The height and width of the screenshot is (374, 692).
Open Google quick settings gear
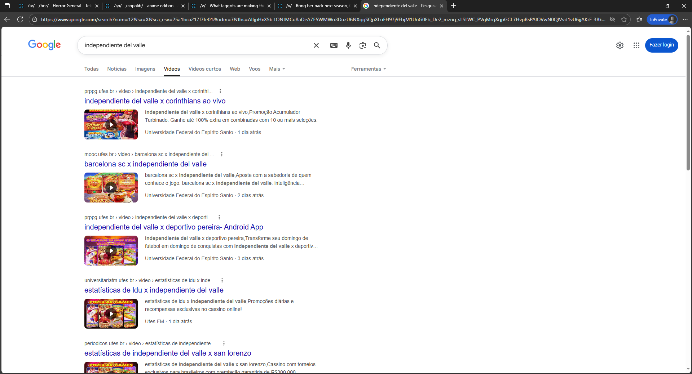(x=620, y=45)
